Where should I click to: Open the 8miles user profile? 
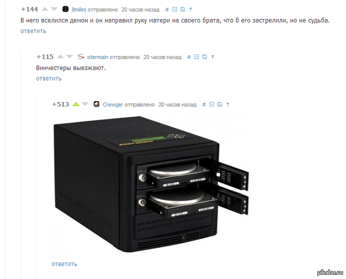79,9
